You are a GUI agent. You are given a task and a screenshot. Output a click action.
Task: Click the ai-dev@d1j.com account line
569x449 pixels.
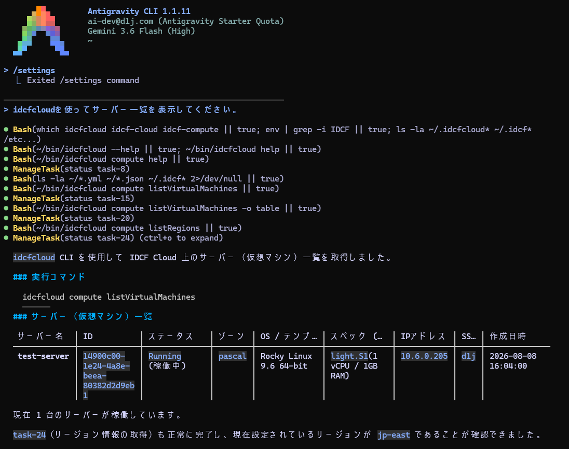pyautogui.click(x=185, y=21)
